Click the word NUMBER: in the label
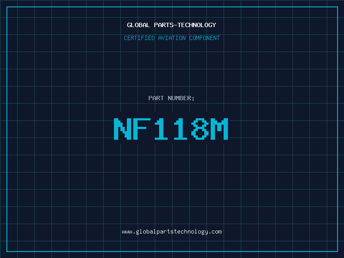This screenshot has width=344, height=258. 181,98
